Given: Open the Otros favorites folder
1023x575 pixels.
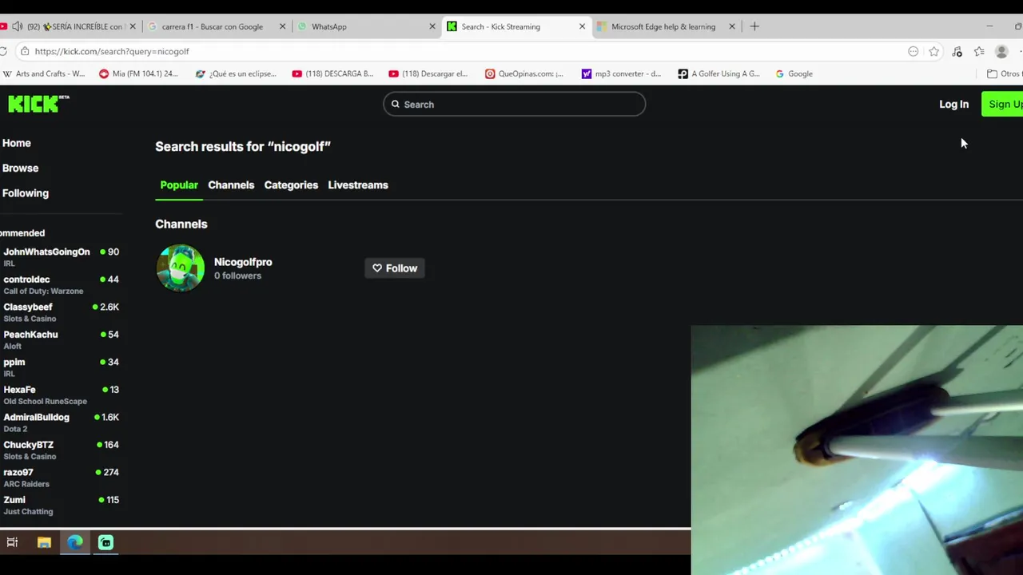Looking at the screenshot, I should click(1005, 73).
